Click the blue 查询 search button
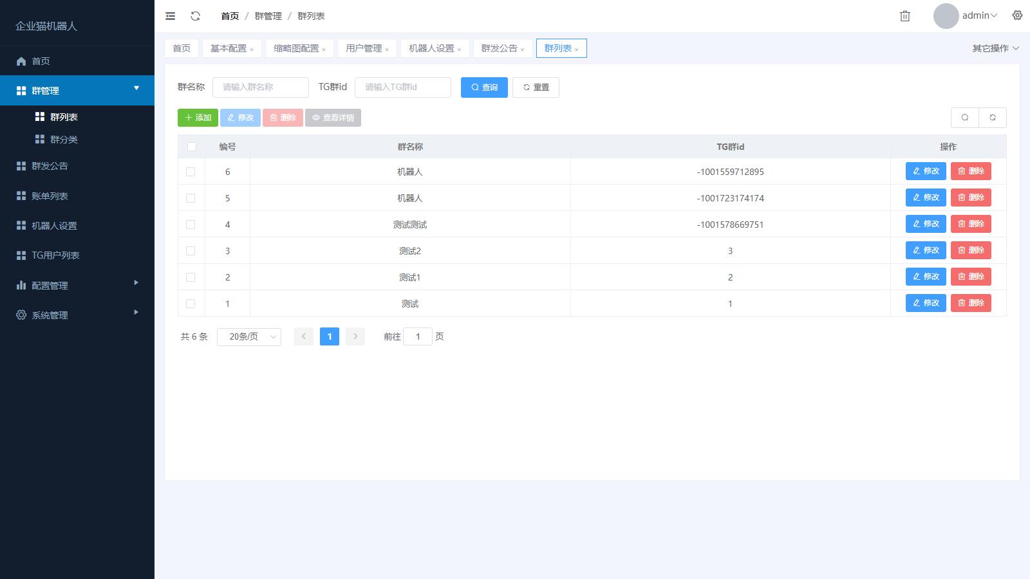 [484, 87]
